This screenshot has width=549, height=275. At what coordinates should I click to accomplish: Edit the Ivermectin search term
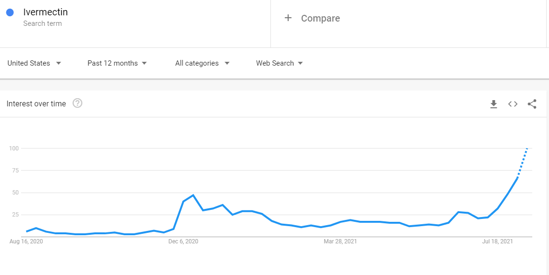coord(45,12)
